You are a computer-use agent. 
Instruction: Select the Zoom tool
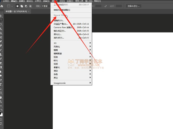[1, 102]
